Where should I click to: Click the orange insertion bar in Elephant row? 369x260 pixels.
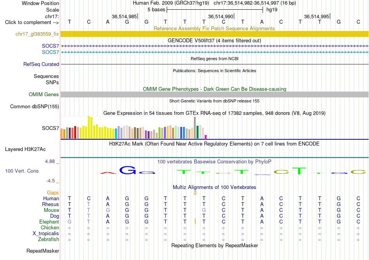(x=195, y=222)
